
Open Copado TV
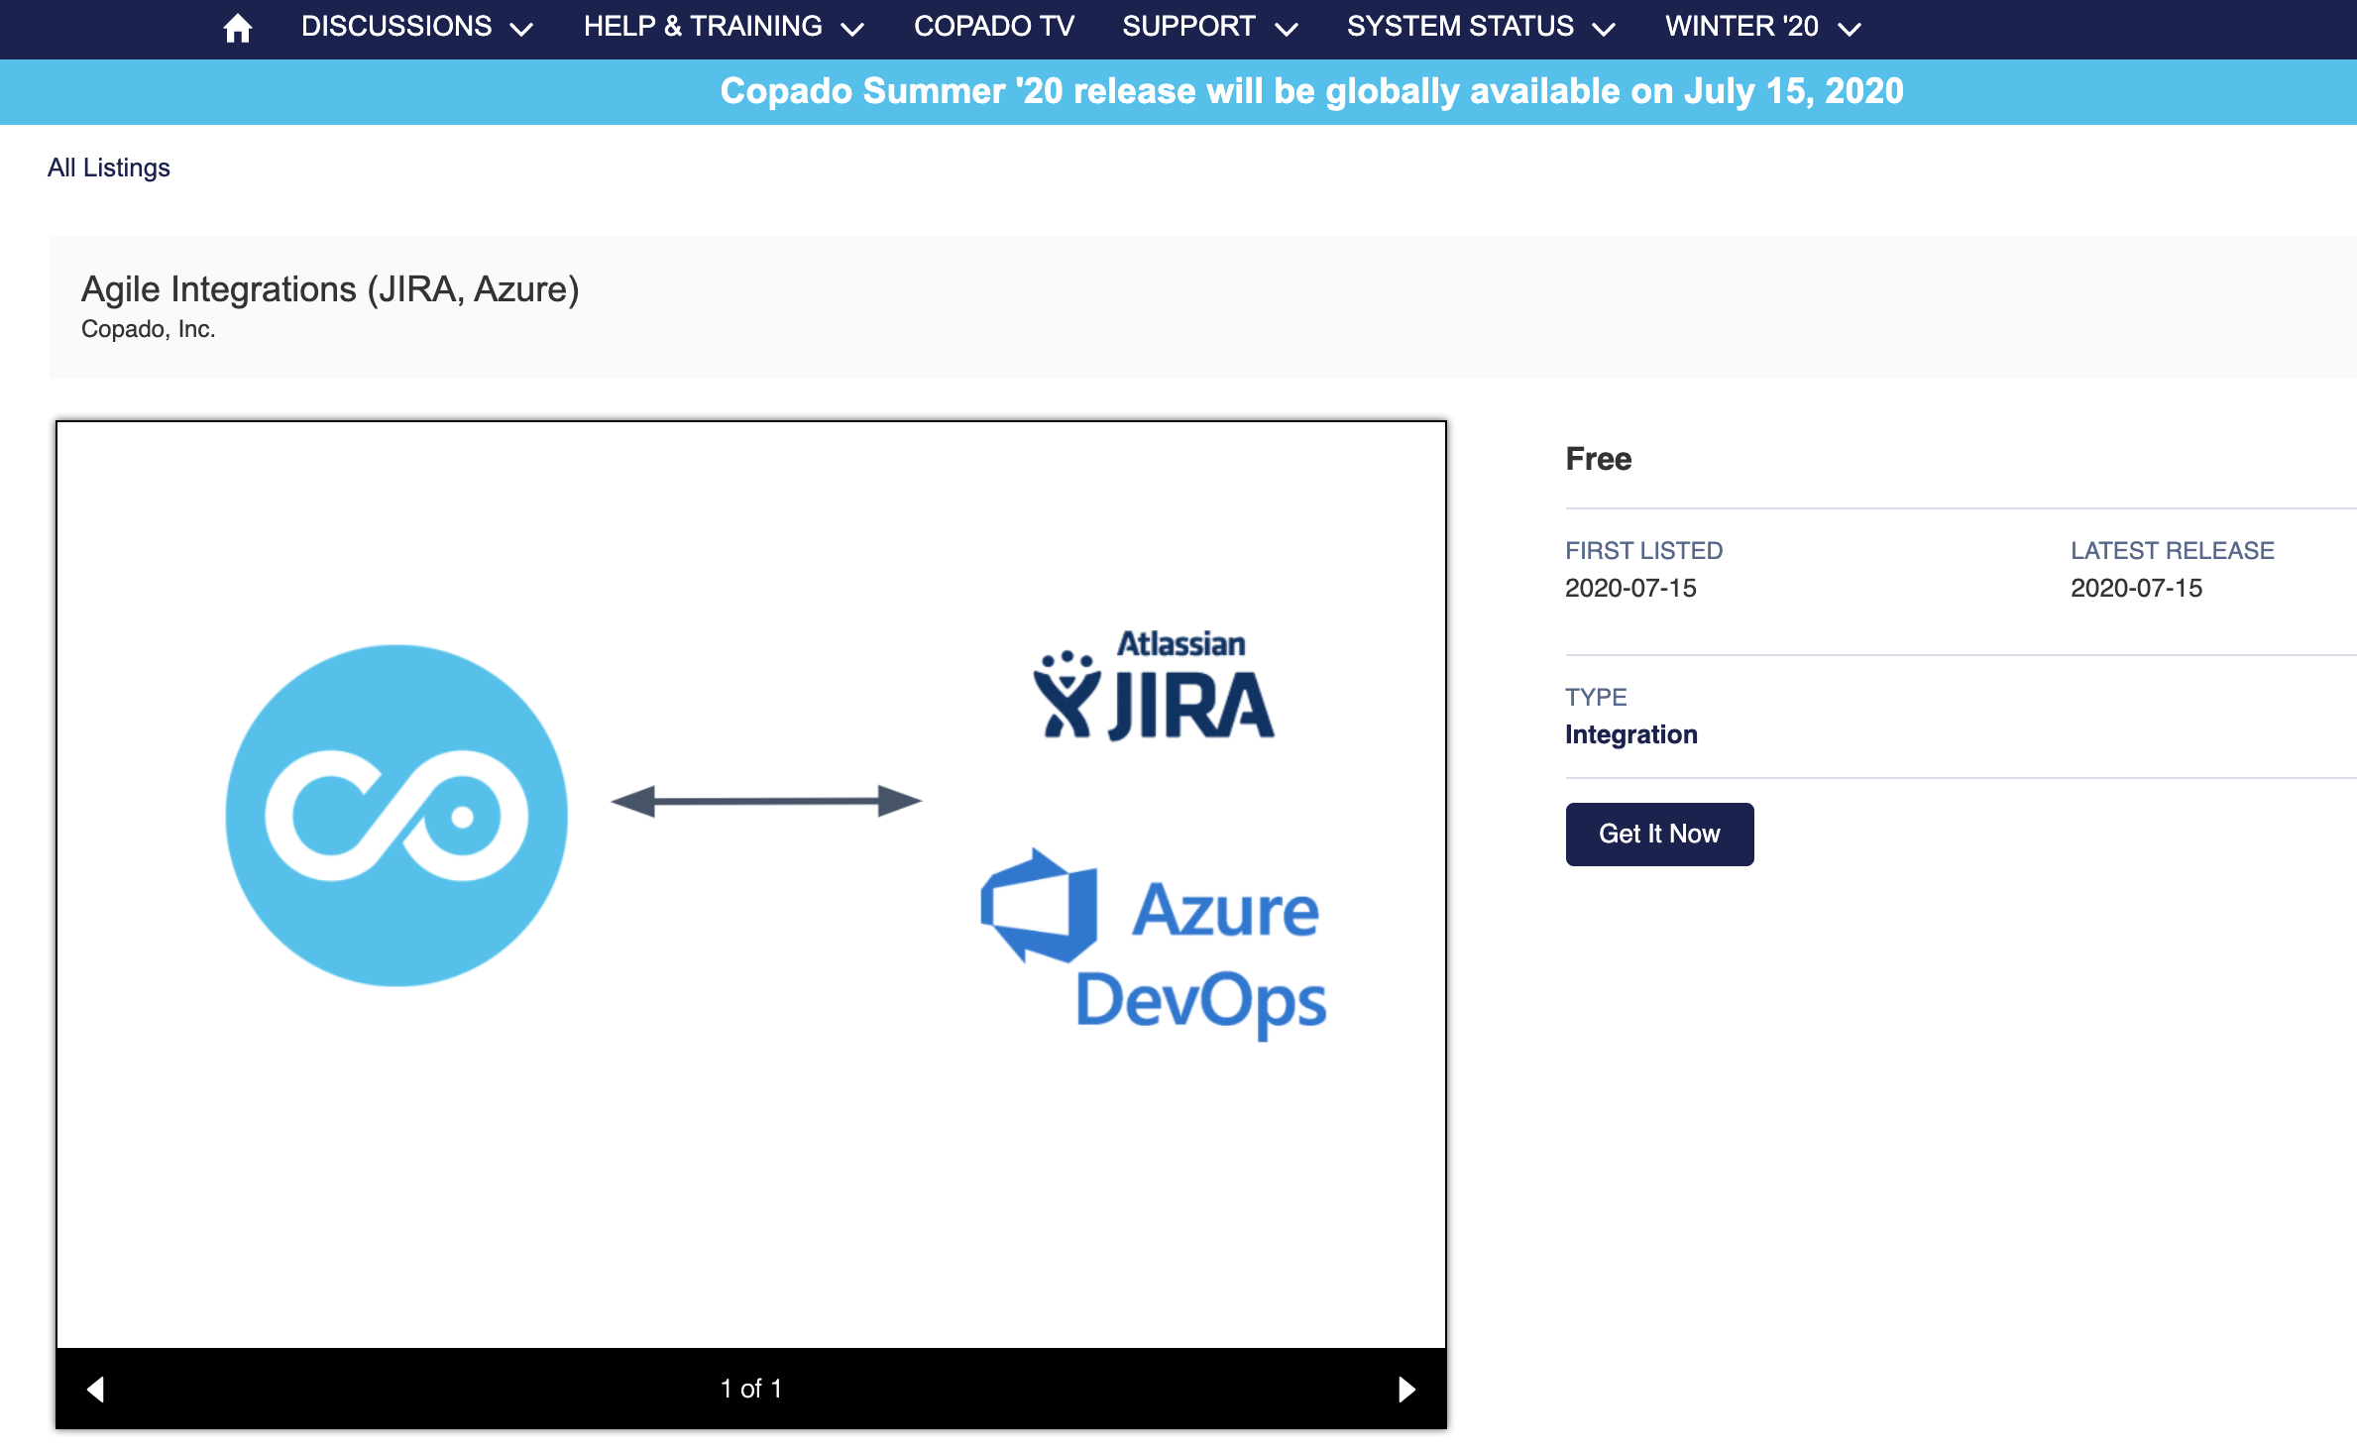click(x=994, y=26)
